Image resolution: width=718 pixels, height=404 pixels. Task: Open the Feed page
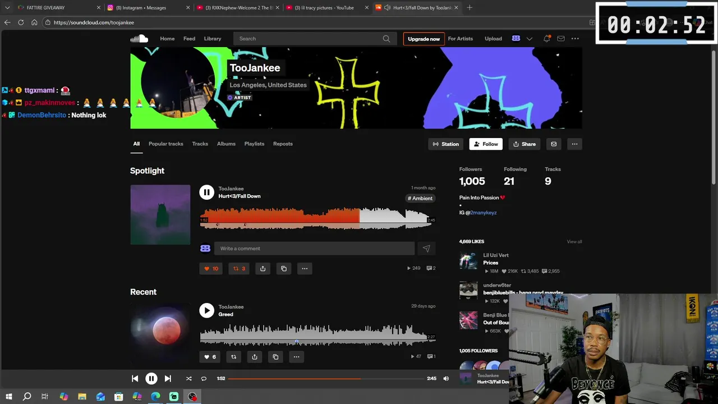click(x=189, y=39)
